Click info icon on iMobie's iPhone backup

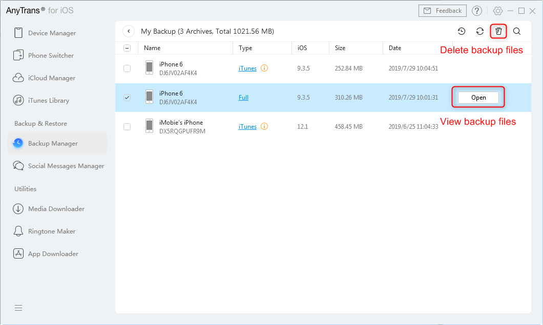[264, 126]
